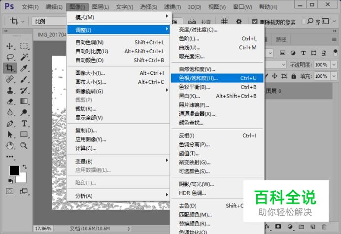Viewport: 341px width, 234px height.
Task: Select the Type tool
Action: [24, 124]
